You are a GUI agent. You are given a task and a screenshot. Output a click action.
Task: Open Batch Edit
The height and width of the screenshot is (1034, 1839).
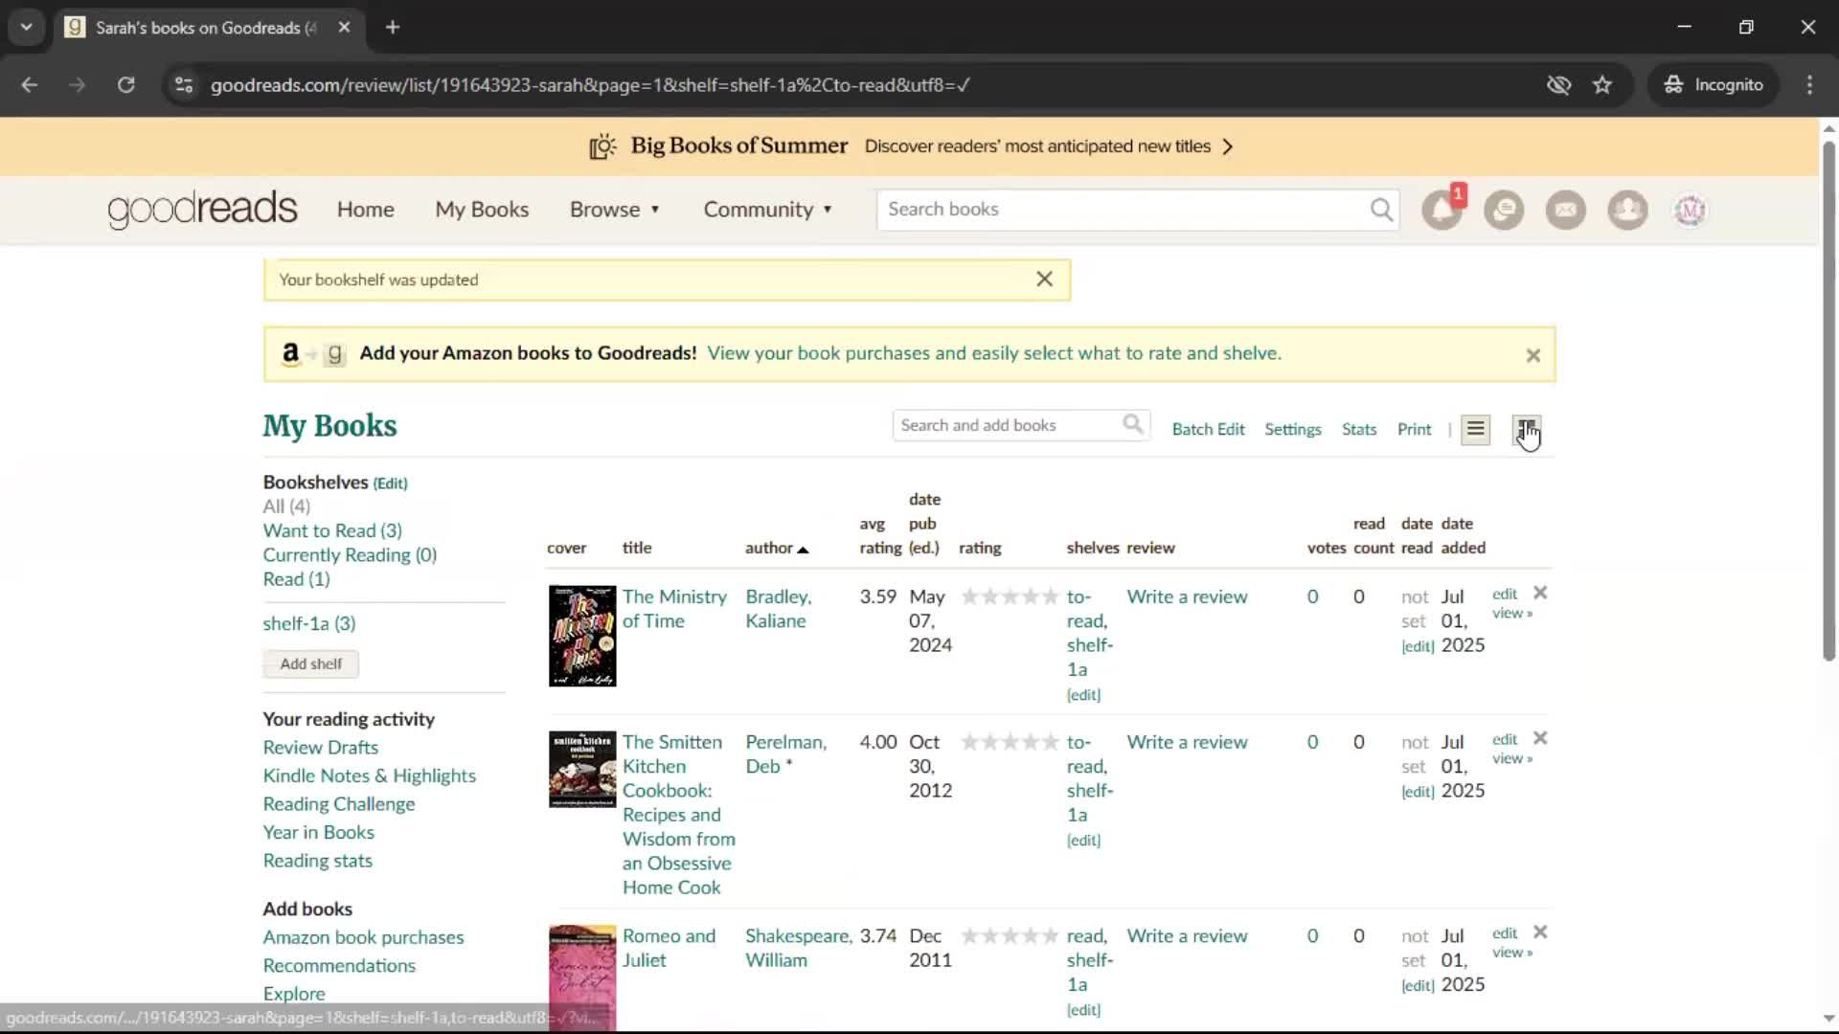point(1208,429)
